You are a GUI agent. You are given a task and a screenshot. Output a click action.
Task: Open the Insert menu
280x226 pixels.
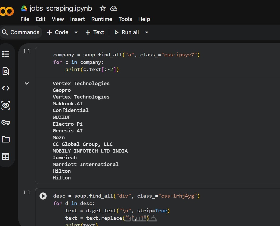tap(77, 19)
